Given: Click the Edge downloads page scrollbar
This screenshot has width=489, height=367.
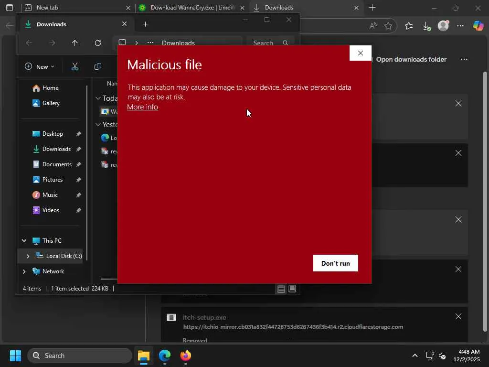Looking at the screenshot, I should pyautogui.click(x=485, y=202).
